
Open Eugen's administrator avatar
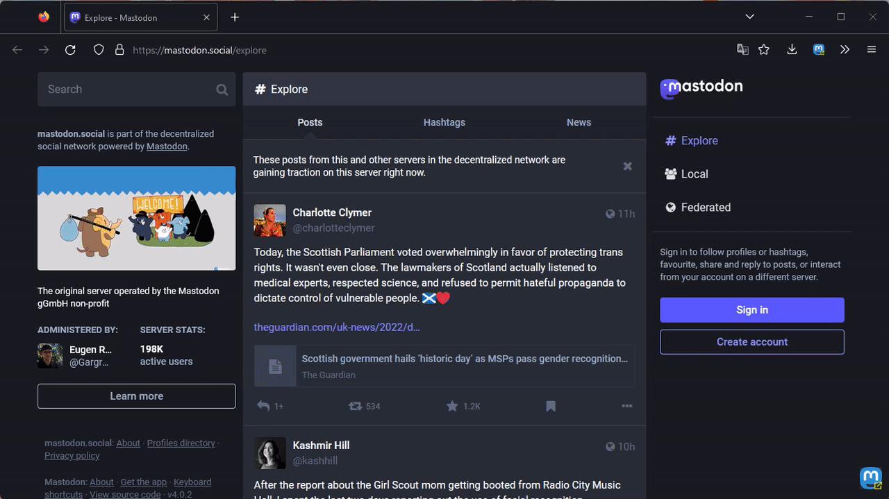click(50, 355)
